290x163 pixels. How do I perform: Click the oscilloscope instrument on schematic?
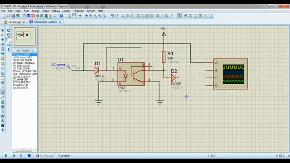coord(231,74)
